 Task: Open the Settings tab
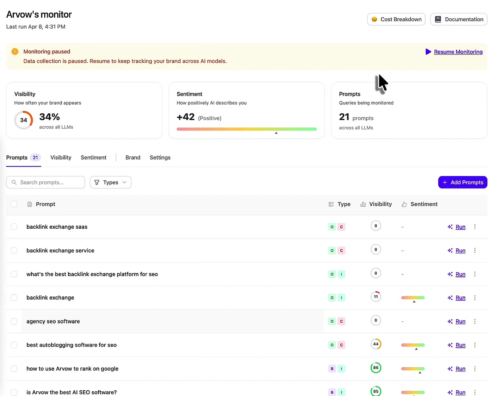coord(160,157)
